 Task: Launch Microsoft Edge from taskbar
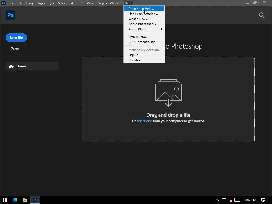click(x=15, y=200)
